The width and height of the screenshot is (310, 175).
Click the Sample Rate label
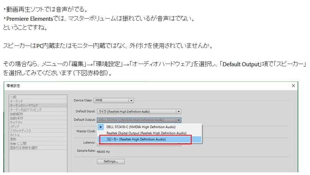pos(86,151)
